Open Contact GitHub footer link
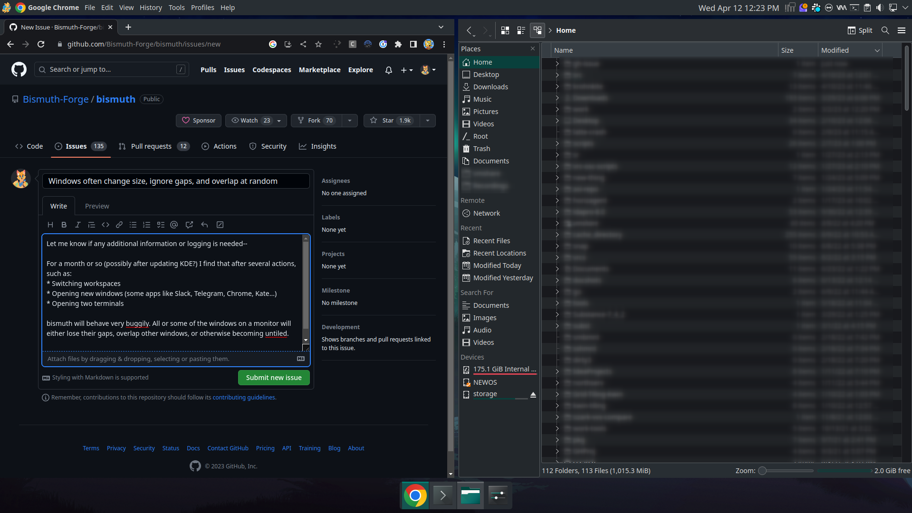The image size is (912, 513). [x=228, y=448]
